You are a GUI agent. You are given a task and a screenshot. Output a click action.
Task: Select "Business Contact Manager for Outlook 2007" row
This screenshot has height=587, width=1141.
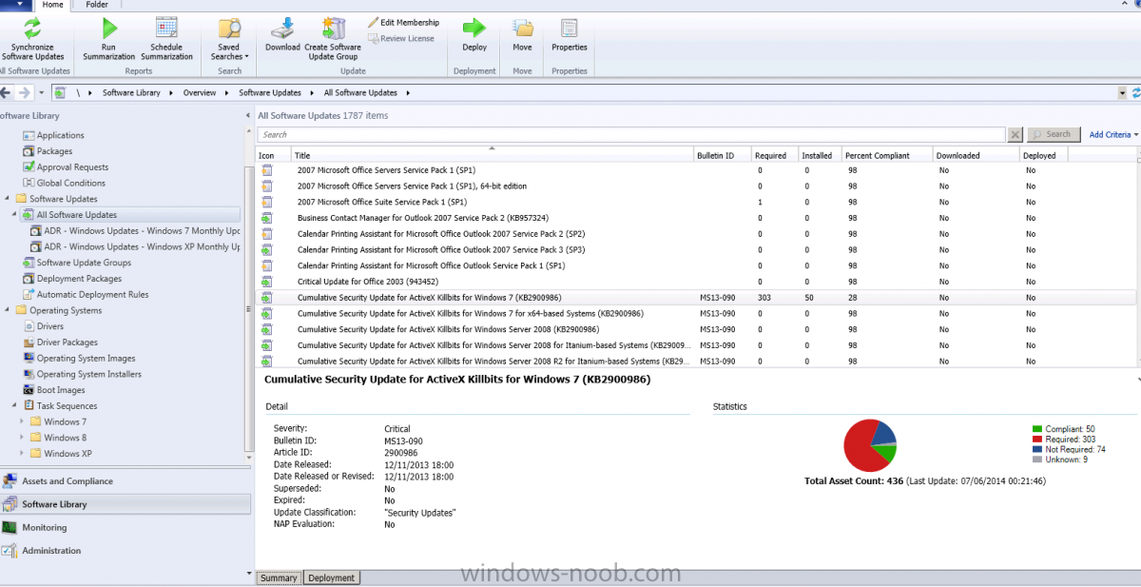(x=696, y=218)
